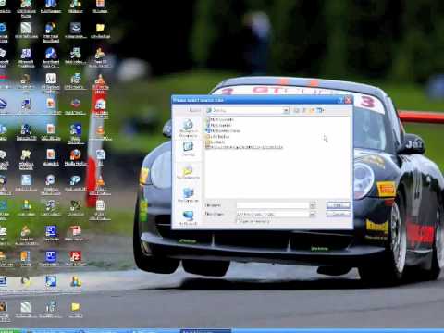Select My Computer in the places bar
Screen dimensions: 444x333
click(188, 195)
